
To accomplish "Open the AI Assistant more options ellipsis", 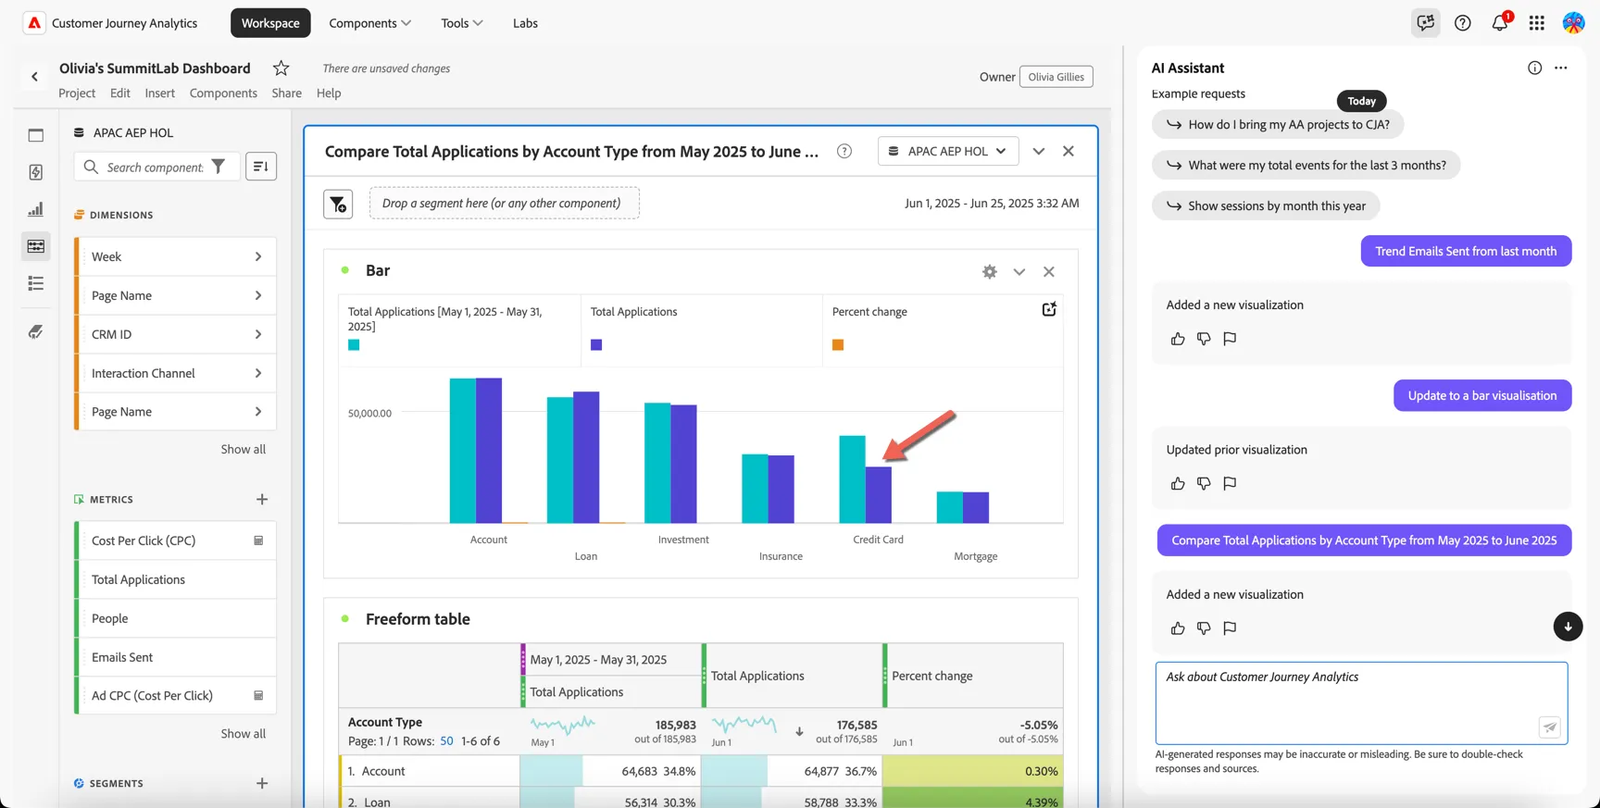I will (1561, 68).
